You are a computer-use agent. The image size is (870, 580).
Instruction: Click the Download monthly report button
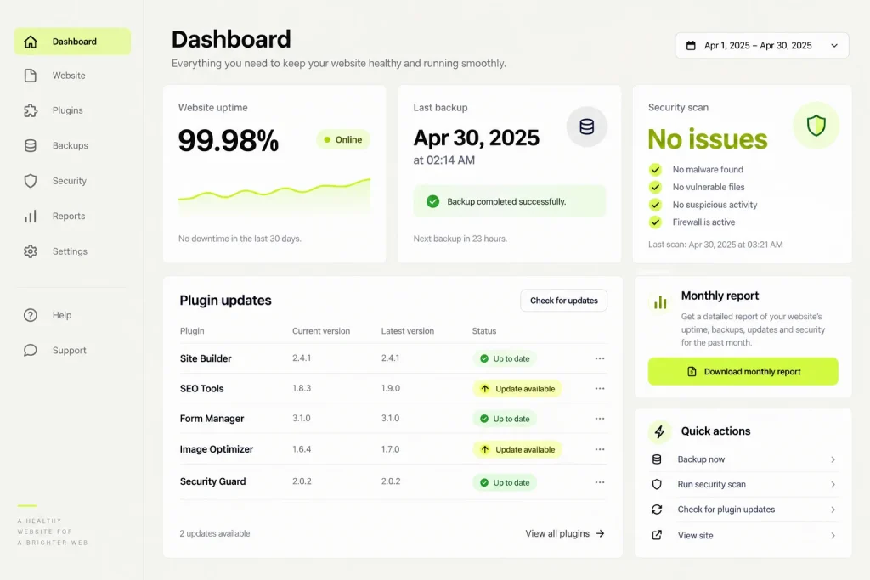click(743, 371)
